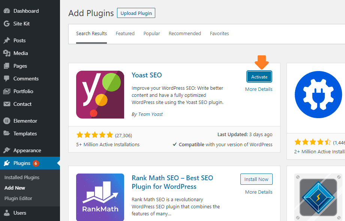Activate the Yoast SEO plugin
This screenshot has width=345, height=221.
click(x=259, y=77)
